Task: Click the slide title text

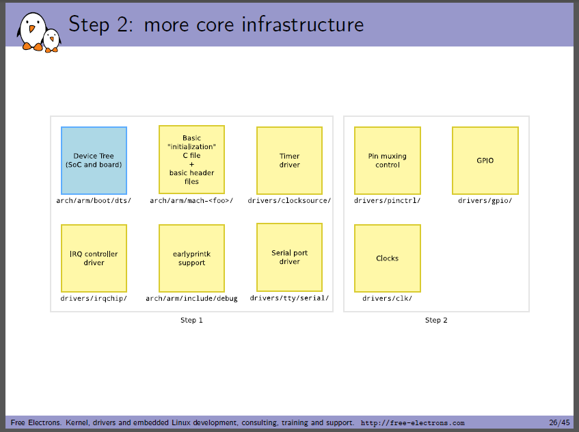Action: tap(216, 25)
